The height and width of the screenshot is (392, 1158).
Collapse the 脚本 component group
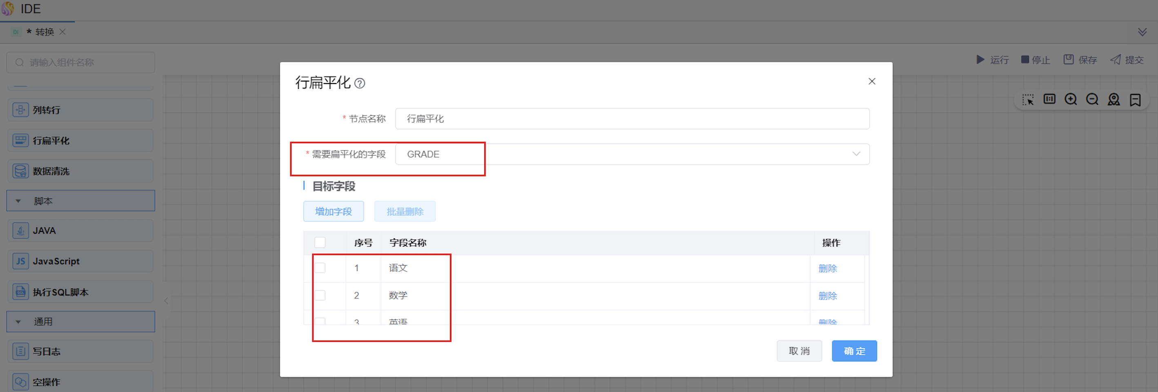pyautogui.click(x=18, y=201)
